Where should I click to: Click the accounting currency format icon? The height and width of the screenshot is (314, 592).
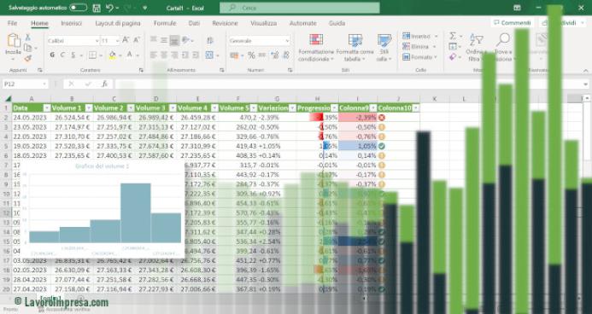(234, 55)
